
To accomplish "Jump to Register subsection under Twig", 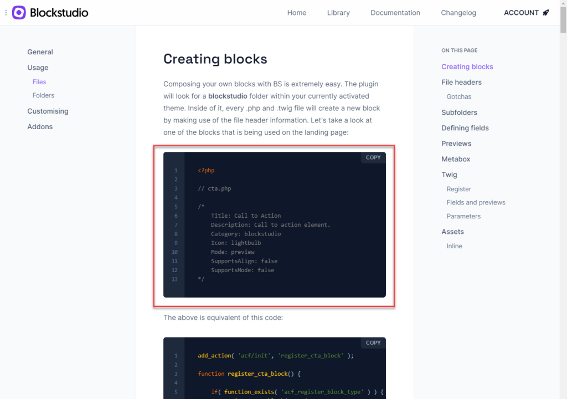I will (x=458, y=189).
